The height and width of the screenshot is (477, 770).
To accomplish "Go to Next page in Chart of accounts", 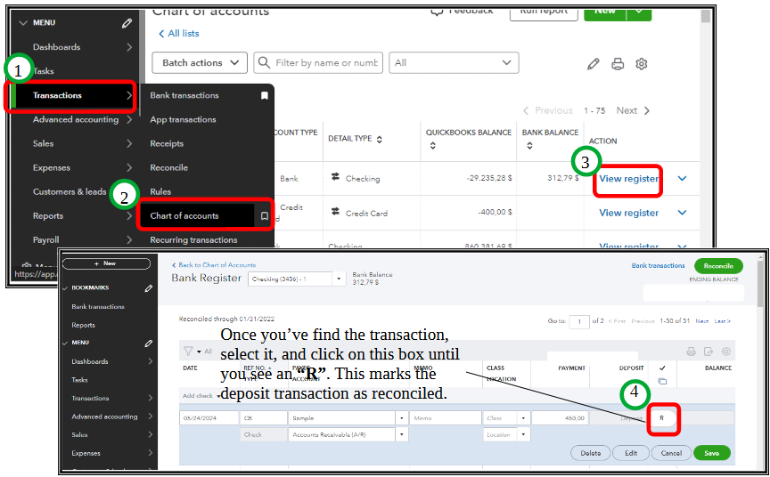I will [x=633, y=110].
